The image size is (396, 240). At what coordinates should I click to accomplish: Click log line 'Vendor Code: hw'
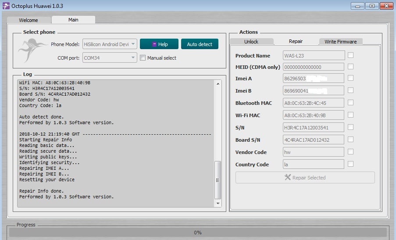(x=39, y=100)
